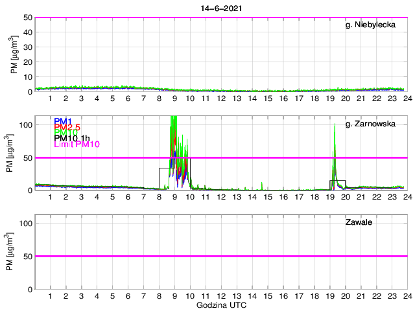The width and height of the screenshot is (415, 311).
Task: Click the 100 y-tick of Zarnowska panel
Action: tap(25, 124)
